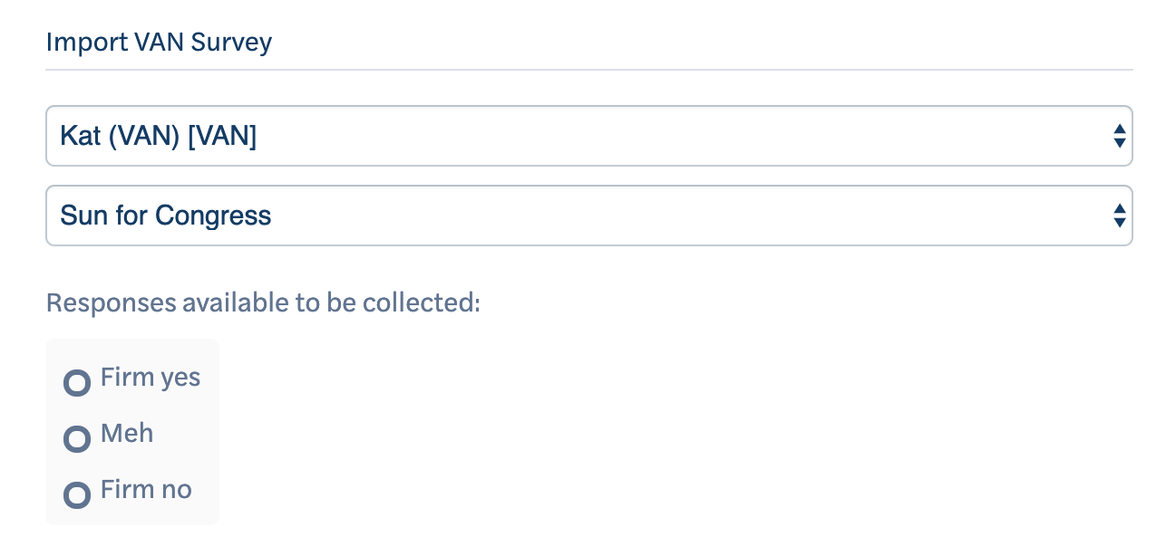
Task: Click the Firm no label text
Action: (x=146, y=490)
